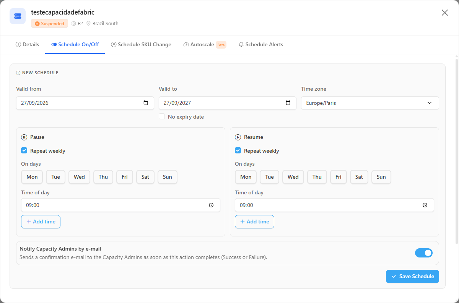The image size is (459, 303).
Task: Click the plus icon beside NEW SCHEDULE
Action: click(x=18, y=73)
